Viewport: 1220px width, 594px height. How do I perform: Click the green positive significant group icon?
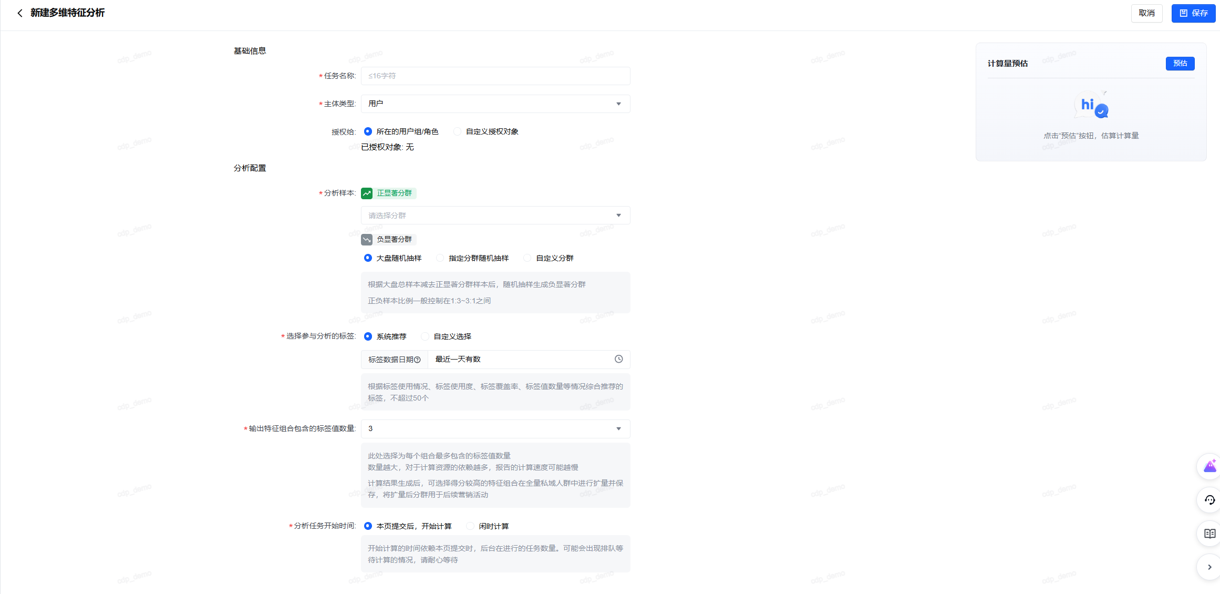tap(367, 193)
